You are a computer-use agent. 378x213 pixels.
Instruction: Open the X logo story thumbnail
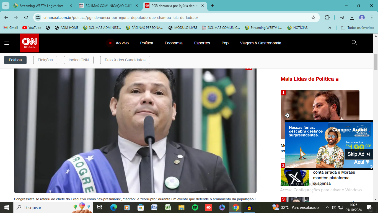295,177
